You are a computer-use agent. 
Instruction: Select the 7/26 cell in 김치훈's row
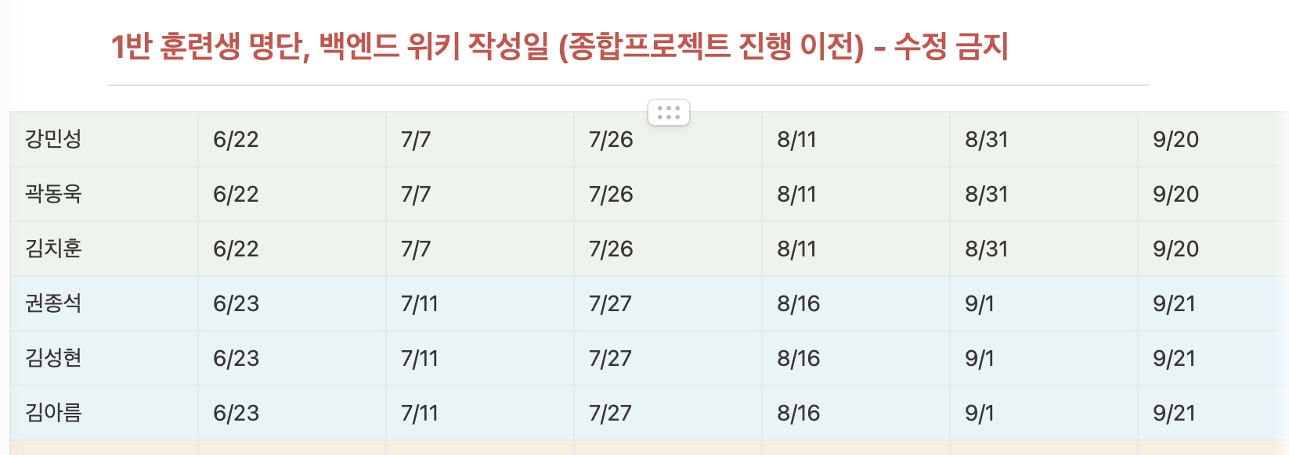(x=668, y=249)
